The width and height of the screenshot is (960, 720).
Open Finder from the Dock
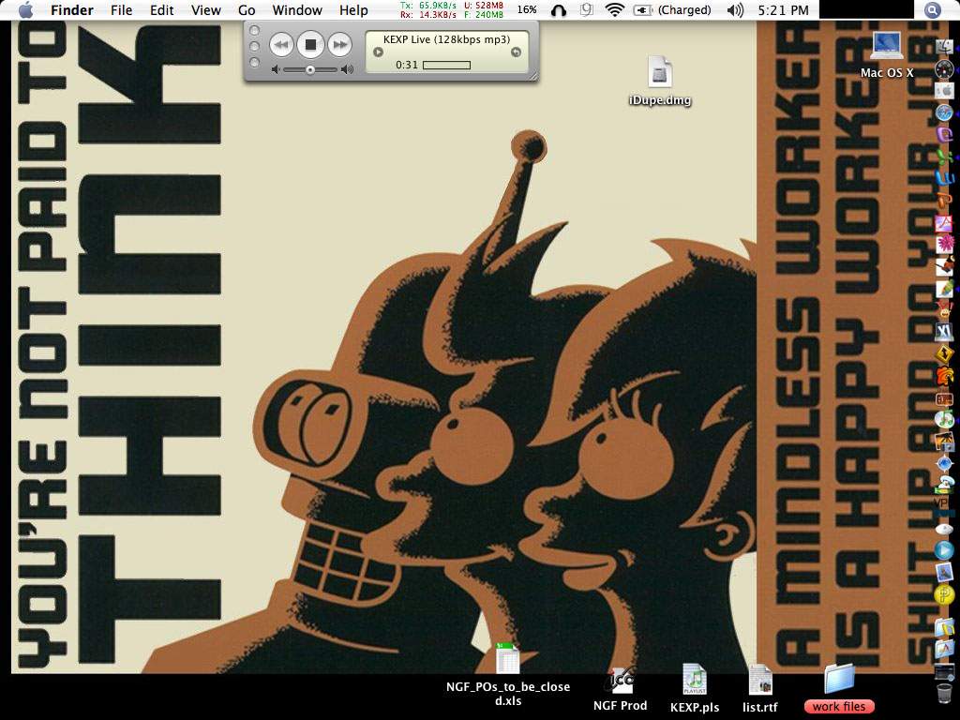tap(945, 47)
